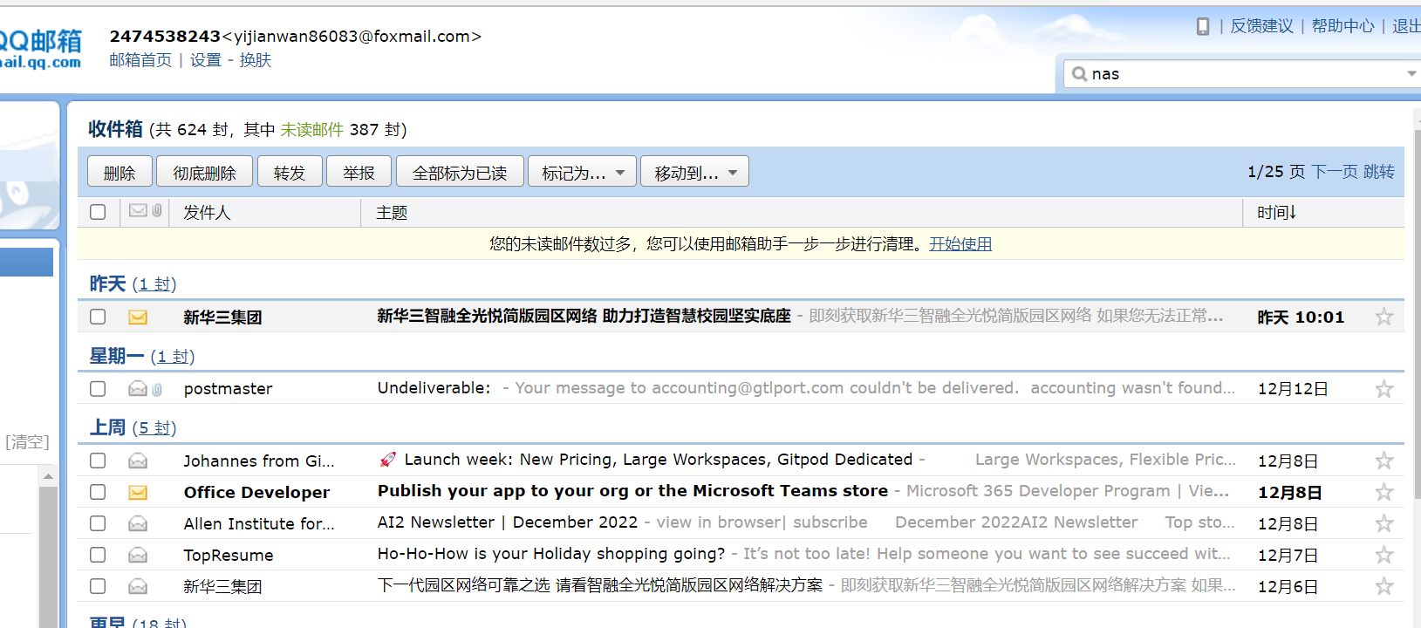Star the 新华三集团 email from 昨天 10:01
Image resolution: width=1421 pixels, height=628 pixels.
(1383, 317)
